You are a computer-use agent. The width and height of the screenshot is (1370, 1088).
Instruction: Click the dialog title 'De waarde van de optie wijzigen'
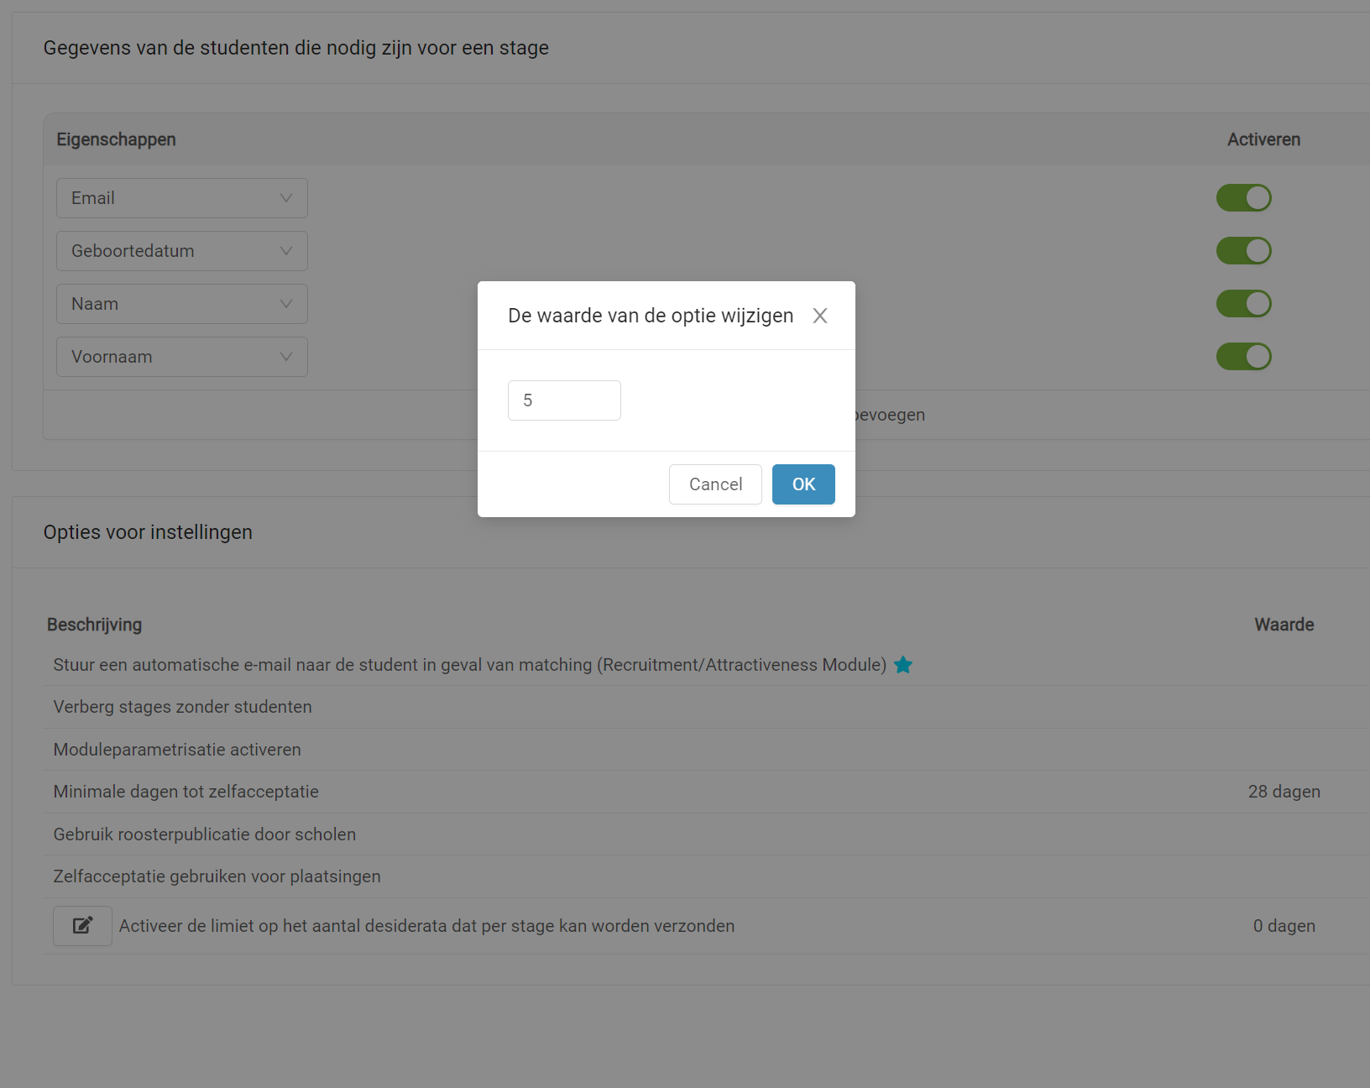(651, 316)
